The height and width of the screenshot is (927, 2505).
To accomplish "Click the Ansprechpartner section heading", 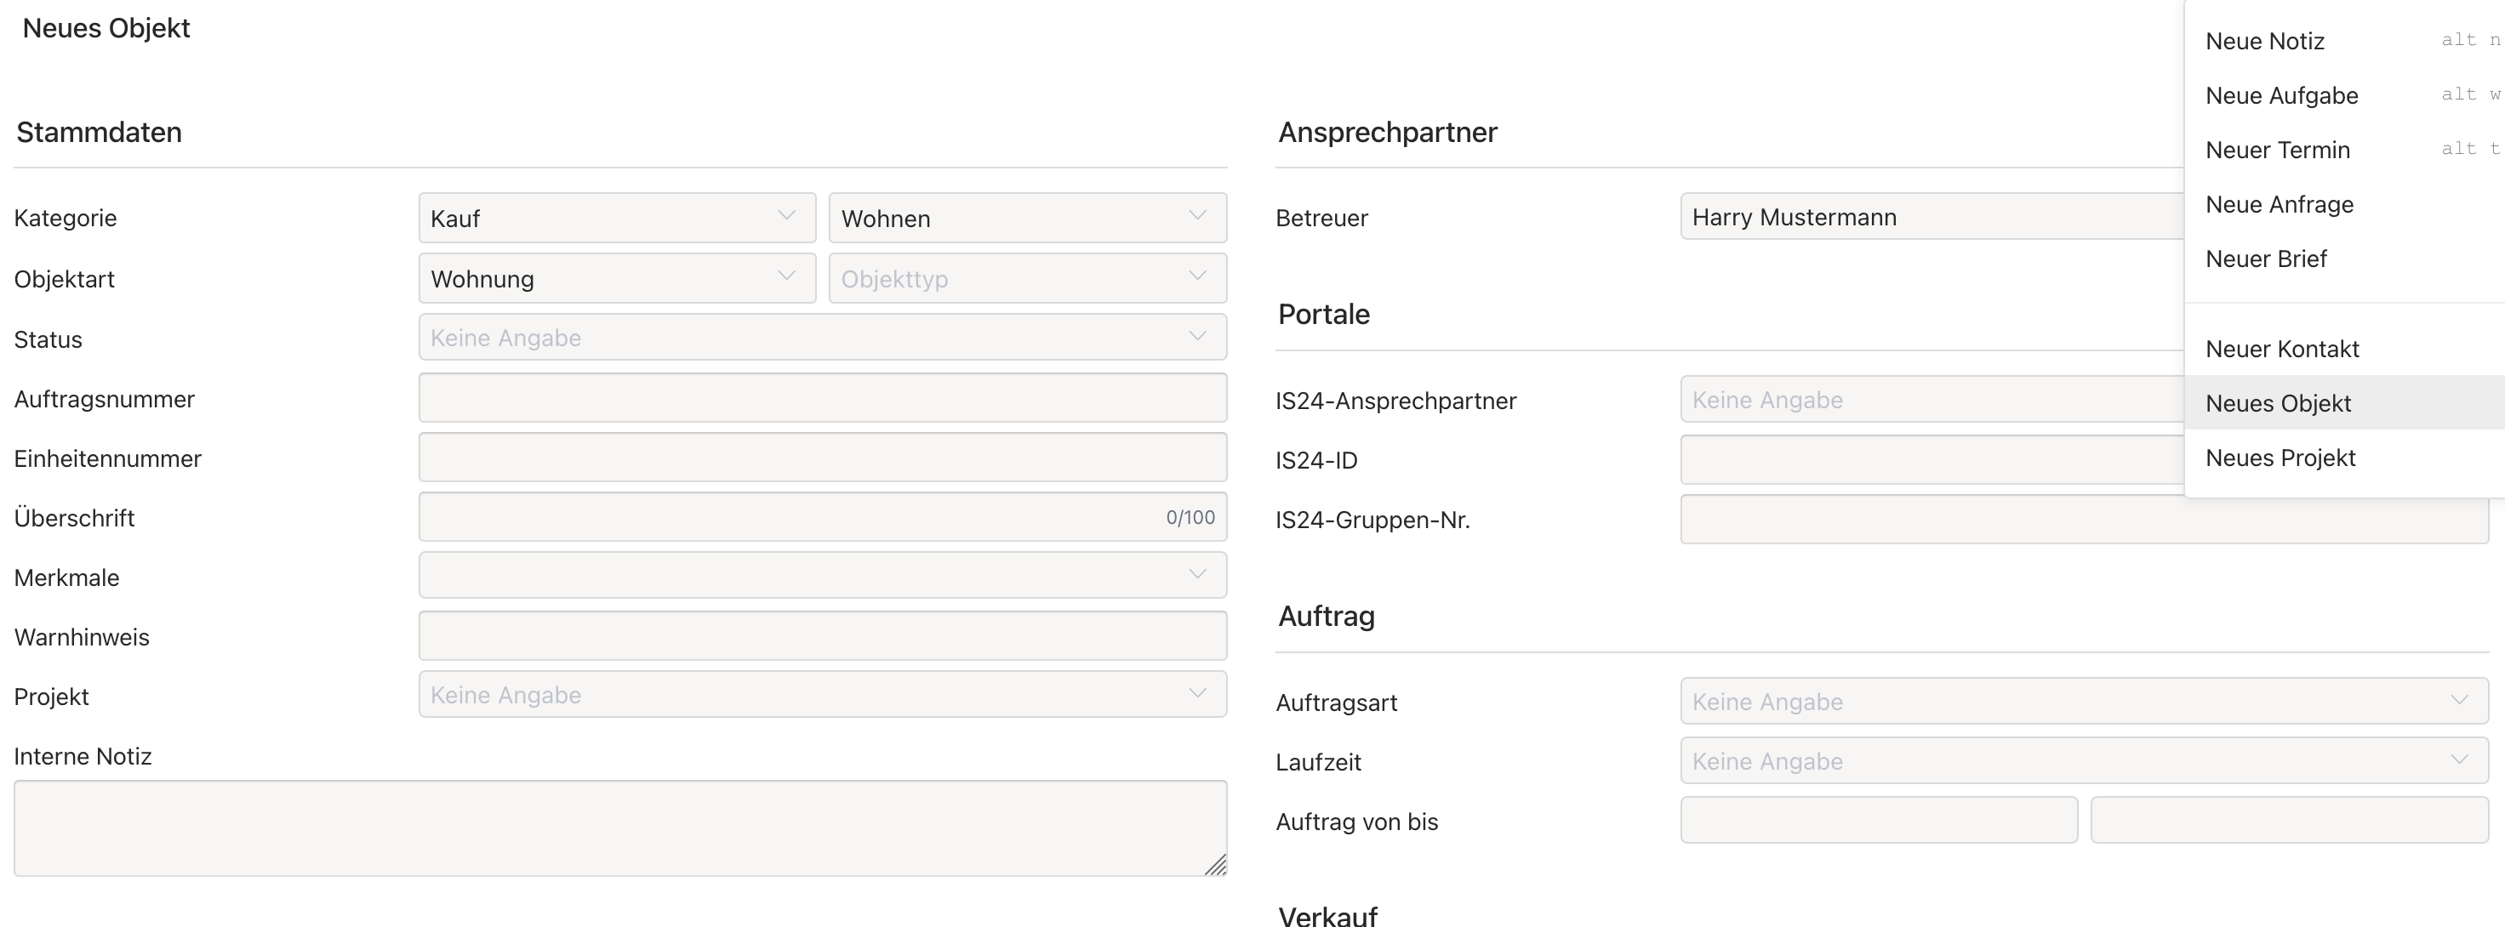I will (x=1388, y=132).
